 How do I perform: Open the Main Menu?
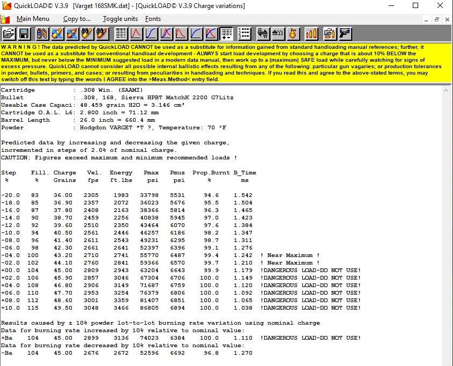pos(33,19)
